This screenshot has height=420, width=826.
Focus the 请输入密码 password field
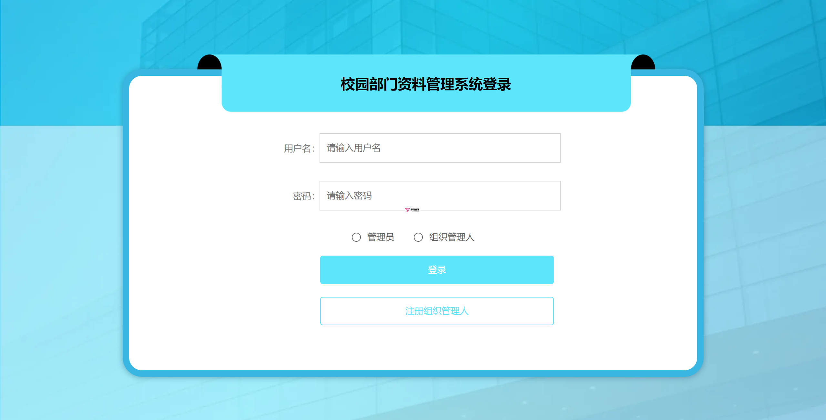tap(440, 196)
